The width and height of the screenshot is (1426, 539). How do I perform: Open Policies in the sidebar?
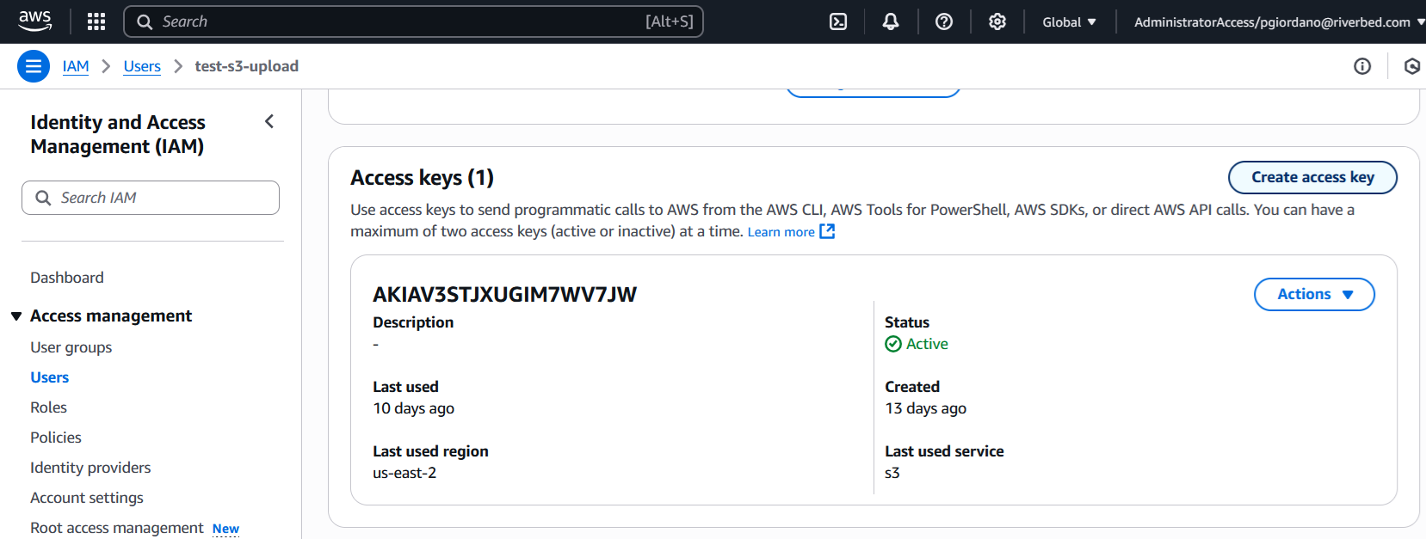pyautogui.click(x=56, y=438)
